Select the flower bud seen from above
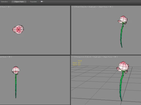The height and width of the screenshot is (105, 141). click(18, 29)
